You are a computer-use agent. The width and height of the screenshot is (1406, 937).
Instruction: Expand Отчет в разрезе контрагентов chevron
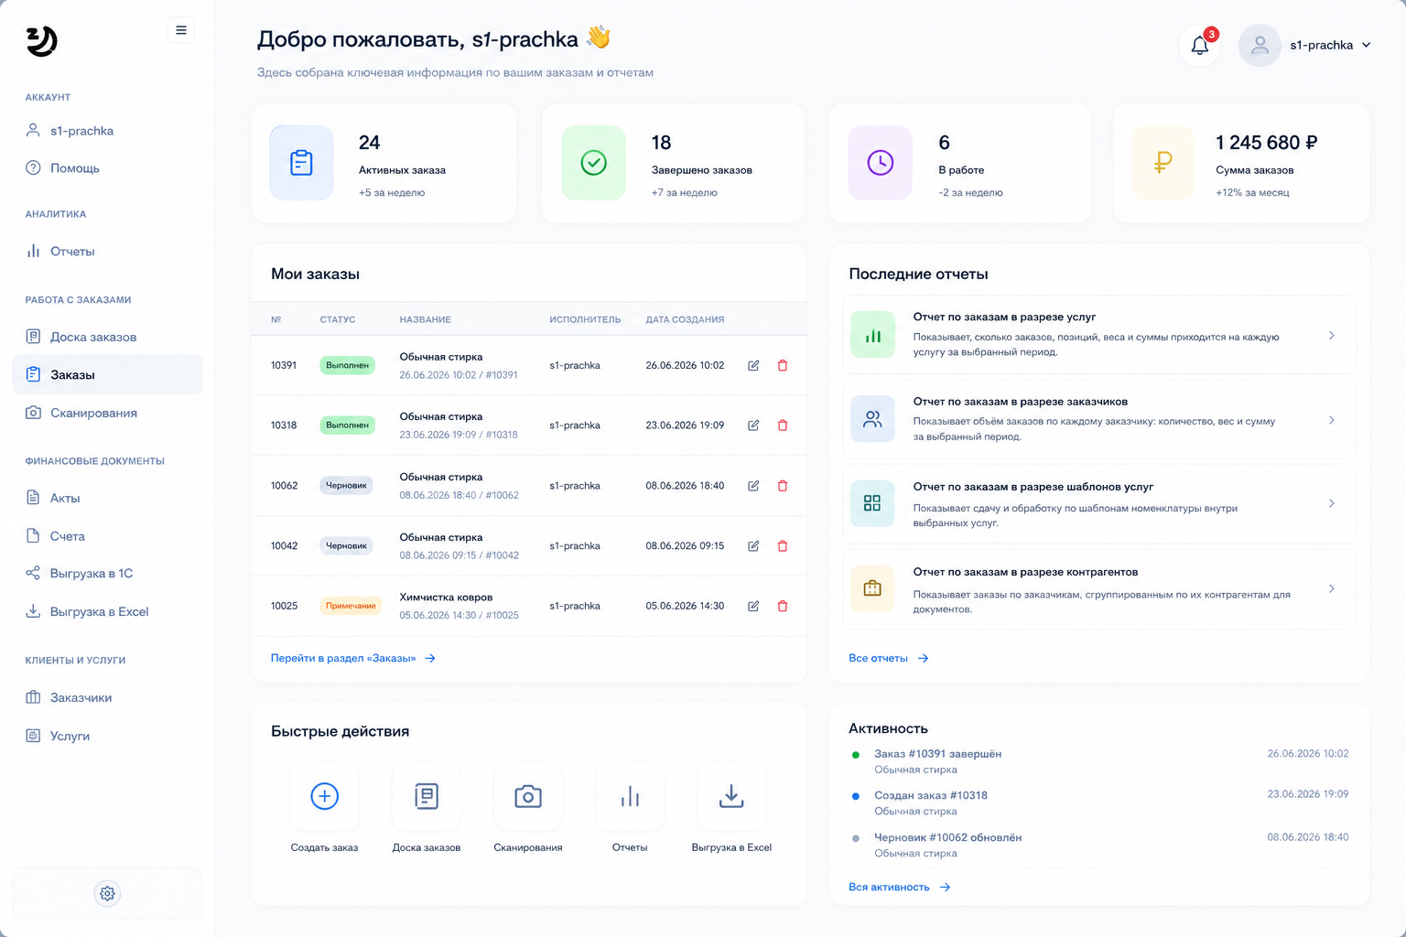click(1332, 588)
